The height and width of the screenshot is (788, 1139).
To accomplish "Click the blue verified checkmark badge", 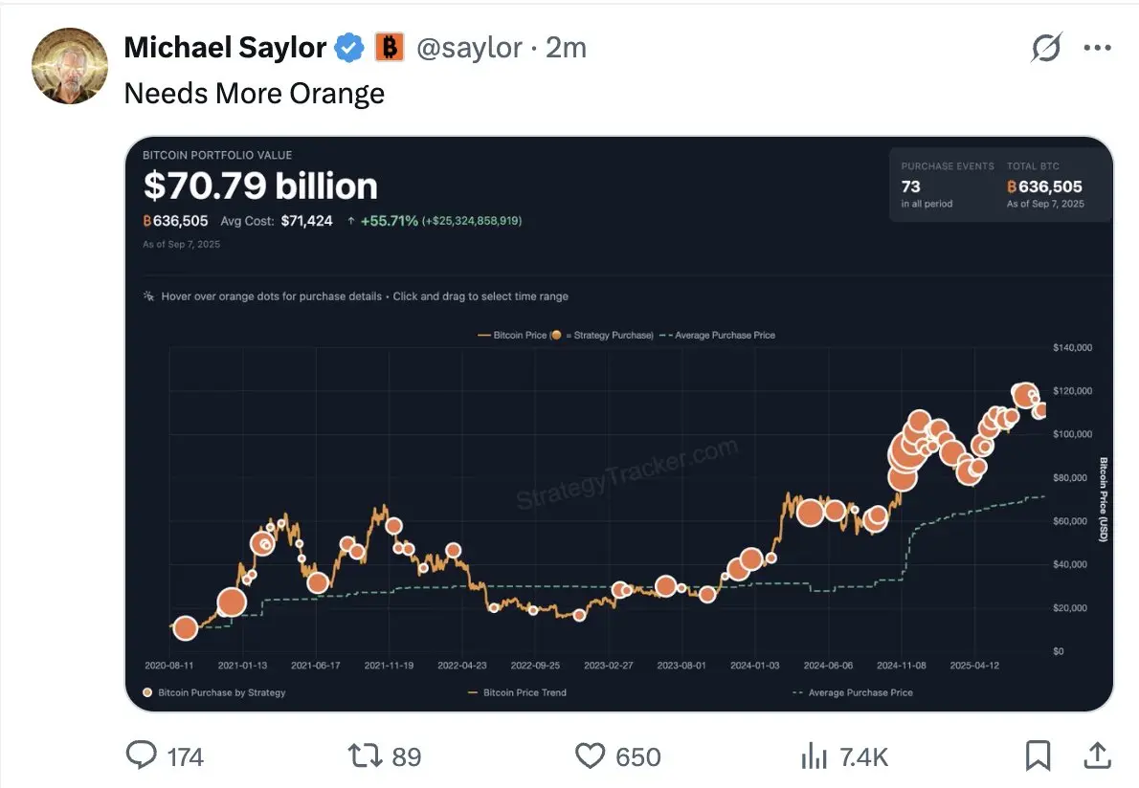I will pyautogui.click(x=349, y=48).
